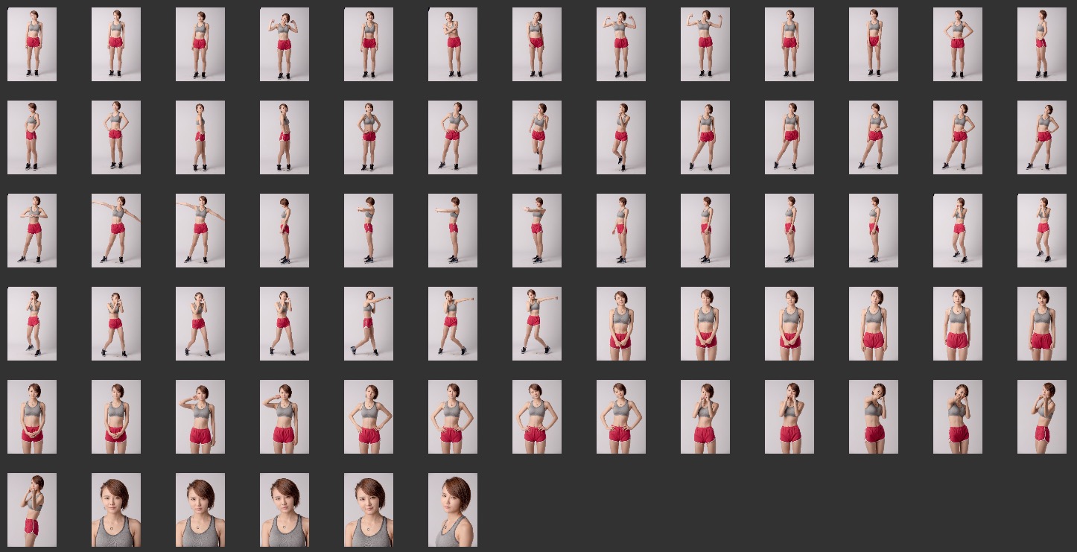Open the first thumbnail in the second row
Image resolution: width=1077 pixels, height=552 pixels.
point(32,137)
